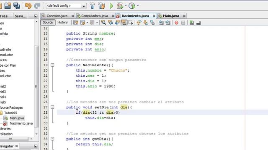
Task: Click Find Next Occurrence icon
Action: (x=117, y=22)
